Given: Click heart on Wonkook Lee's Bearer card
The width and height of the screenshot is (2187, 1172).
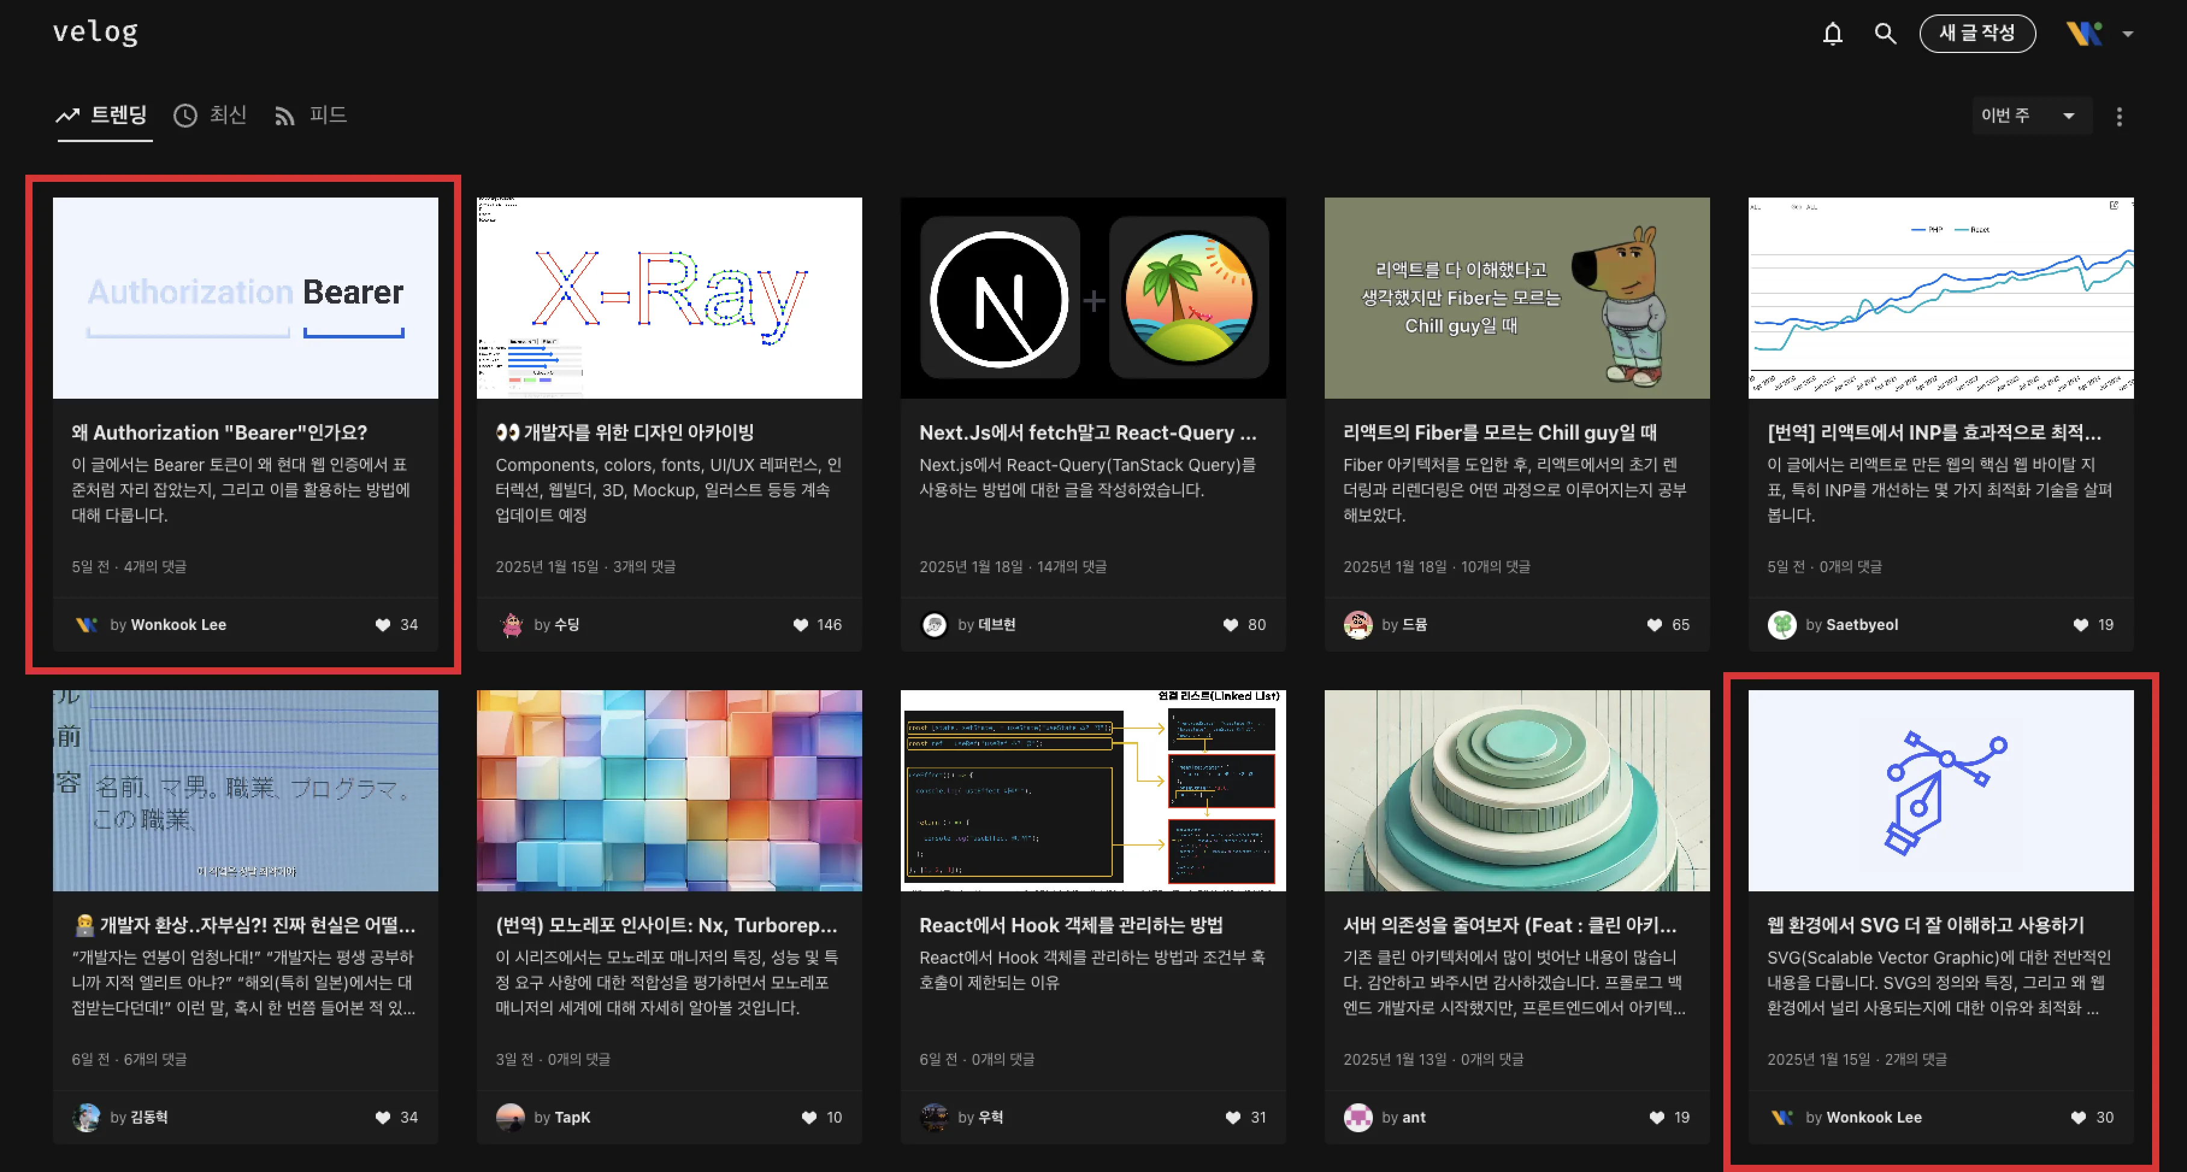Looking at the screenshot, I should (383, 625).
